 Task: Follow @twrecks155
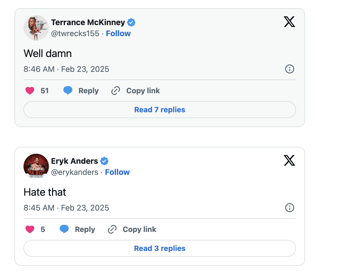pyautogui.click(x=118, y=34)
